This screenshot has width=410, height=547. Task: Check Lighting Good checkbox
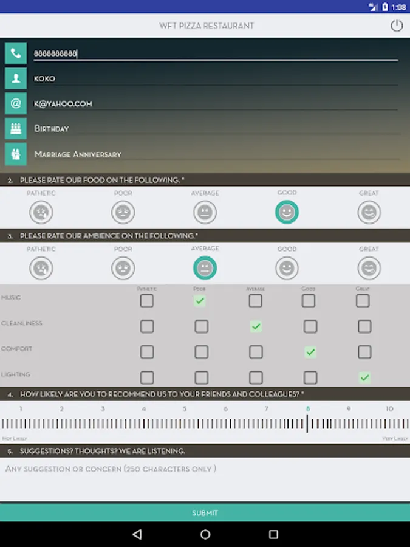click(x=310, y=377)
